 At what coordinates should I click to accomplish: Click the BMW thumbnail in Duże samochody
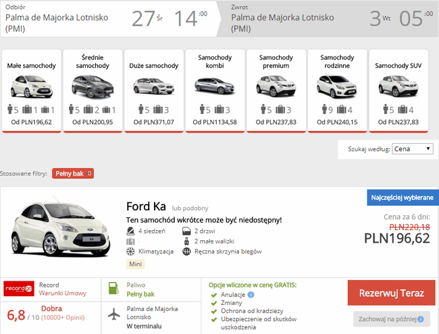pyautogui.click(x=154, y=86)
